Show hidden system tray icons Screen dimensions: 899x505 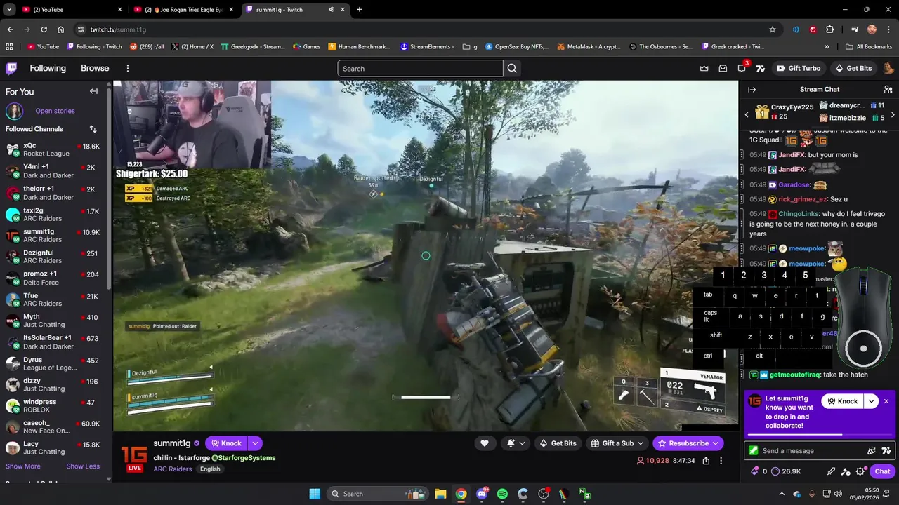tap(783, 494)
